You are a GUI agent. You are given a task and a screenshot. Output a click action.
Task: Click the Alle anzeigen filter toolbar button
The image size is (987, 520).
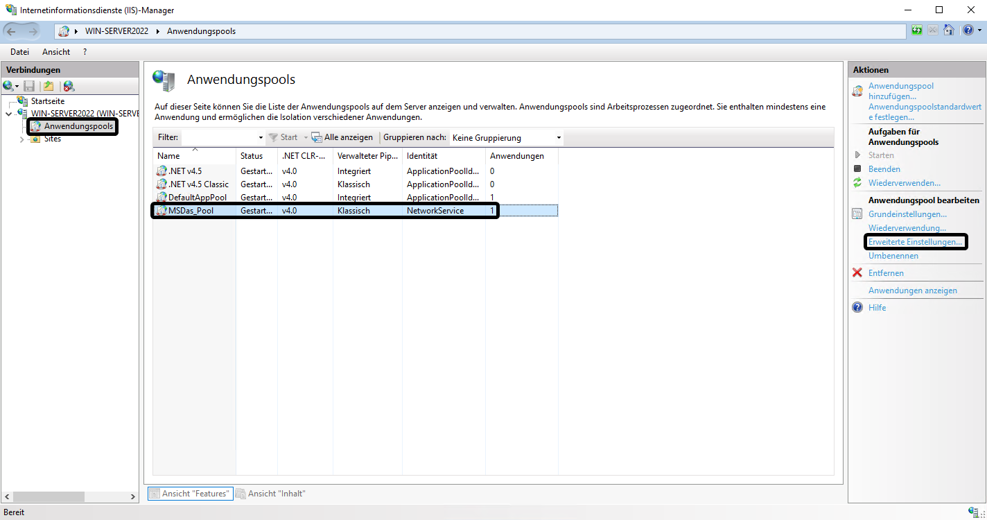click(342, 137)
